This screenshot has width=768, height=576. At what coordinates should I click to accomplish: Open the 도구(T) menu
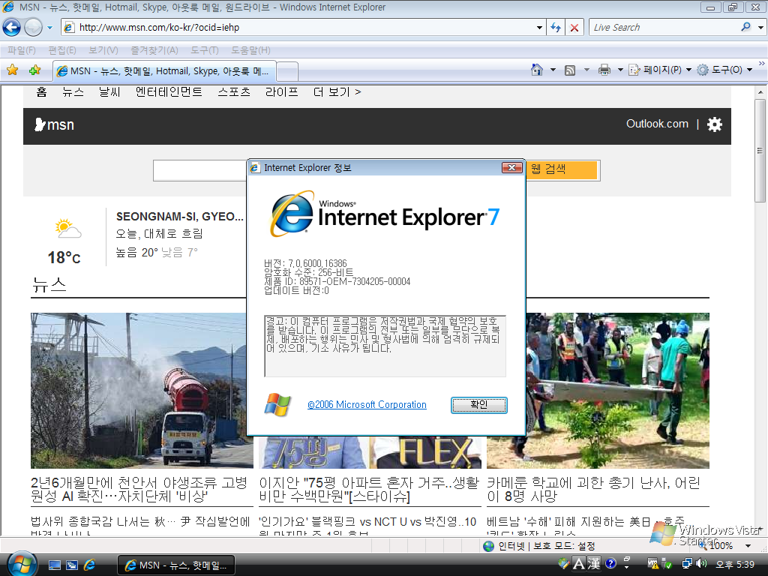point(204,50)
